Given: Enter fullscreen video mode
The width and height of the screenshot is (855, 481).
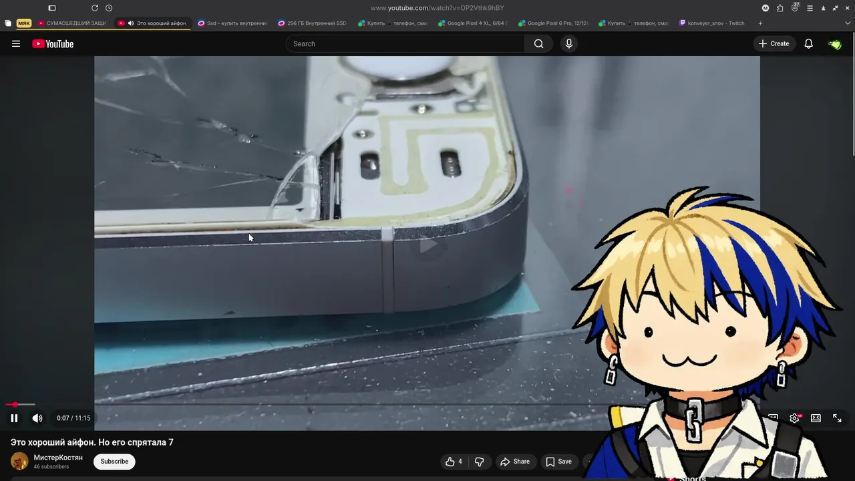Looking at the screenshot, I should coord(837,418).
